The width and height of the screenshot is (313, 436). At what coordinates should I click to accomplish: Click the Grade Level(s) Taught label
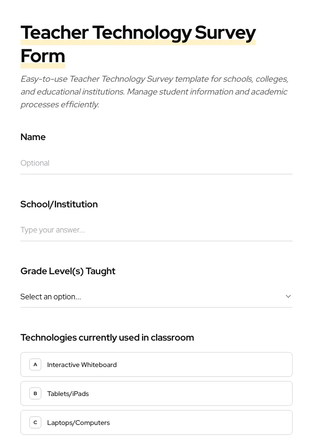coord(68,271)
